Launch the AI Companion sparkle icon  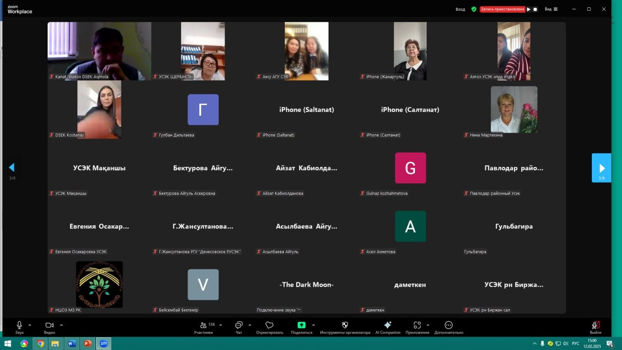(x=387, y=326)
